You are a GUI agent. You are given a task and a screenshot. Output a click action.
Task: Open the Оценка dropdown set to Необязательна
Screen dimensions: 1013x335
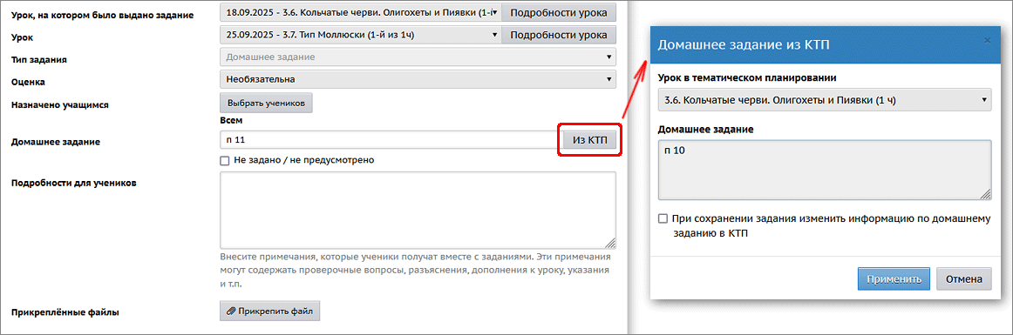[x=418, y=79]
